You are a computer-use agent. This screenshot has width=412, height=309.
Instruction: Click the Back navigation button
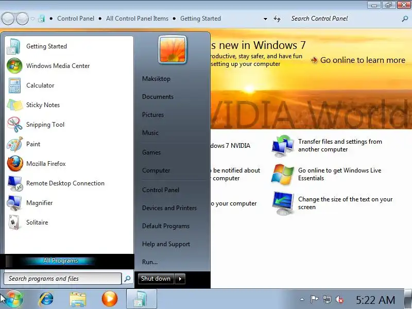pos(8,19)
